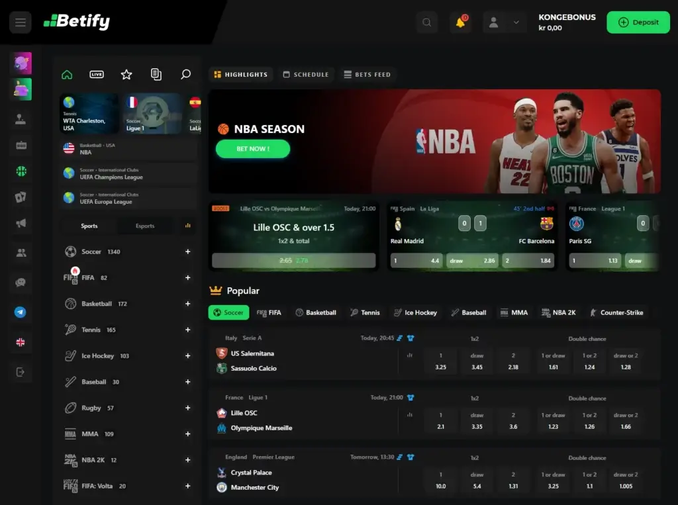Viewport: 678px width, 505px height.
Task: Open stats icon for Lille OSC match
Action: coord(409,415)
